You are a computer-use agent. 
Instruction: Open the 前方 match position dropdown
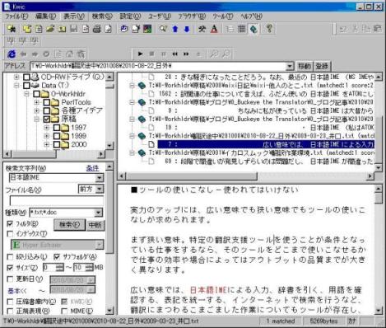[100, 189]
